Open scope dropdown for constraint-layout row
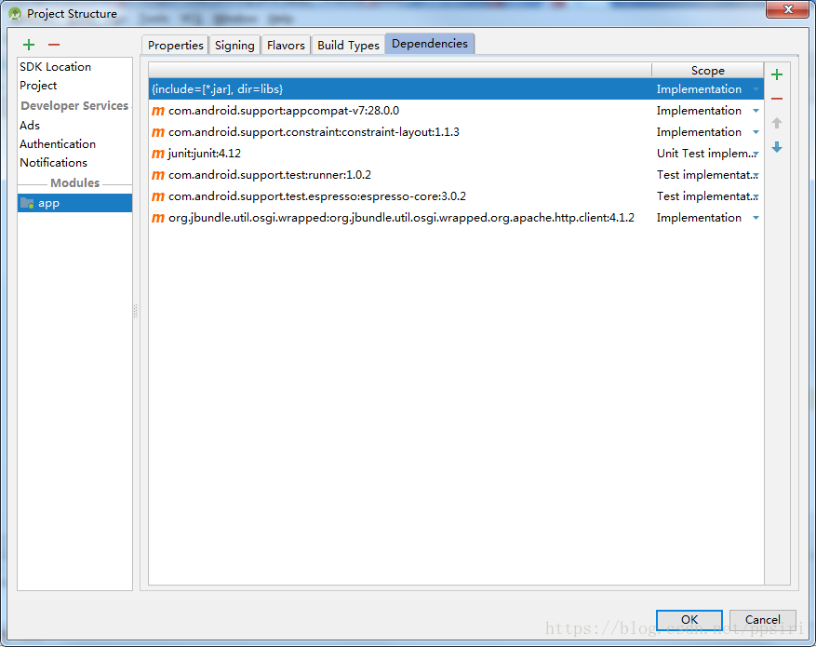Image resolution: width=816 pixels, height=647 pixels. pyautogui.click(x=756, y=132)
